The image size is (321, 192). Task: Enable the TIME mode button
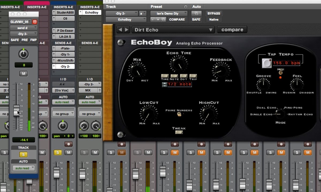coord(165,76)
